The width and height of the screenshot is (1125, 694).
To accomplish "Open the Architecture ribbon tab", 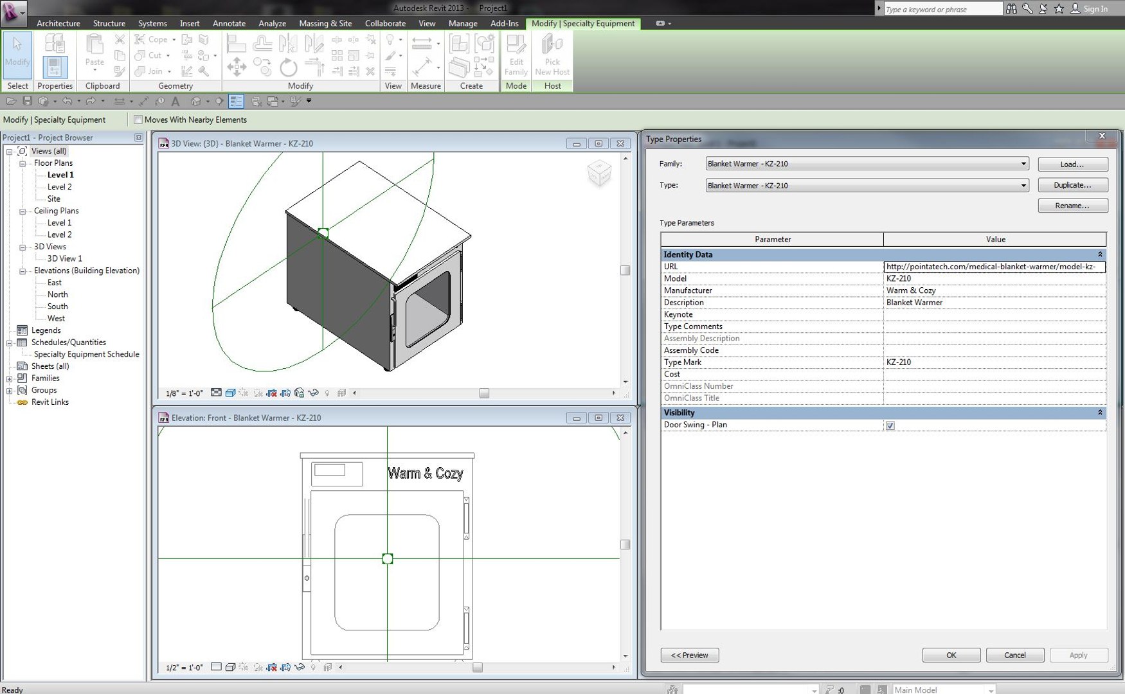I will [x=59, y=23].
